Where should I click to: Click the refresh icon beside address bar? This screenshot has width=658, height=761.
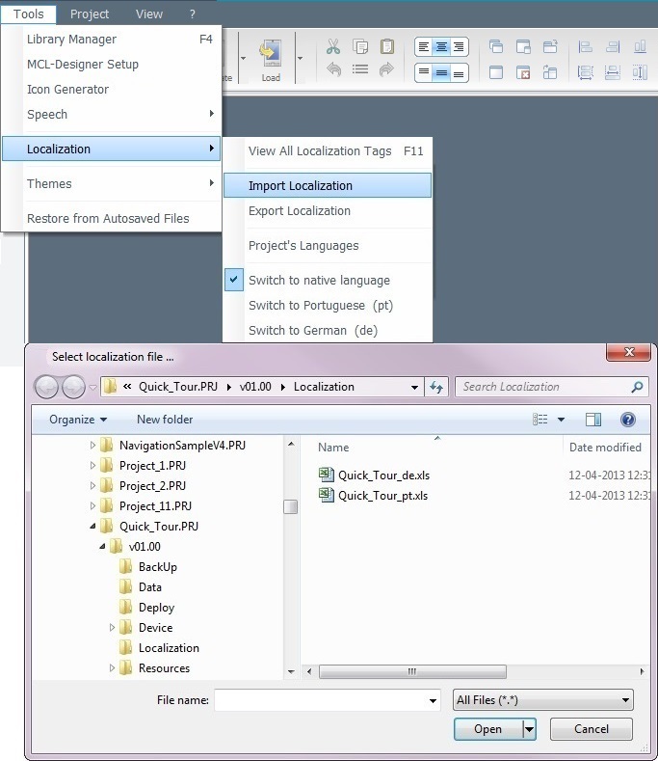pos(436,387)
